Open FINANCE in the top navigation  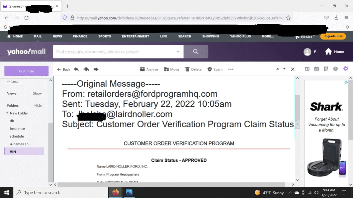80,36
